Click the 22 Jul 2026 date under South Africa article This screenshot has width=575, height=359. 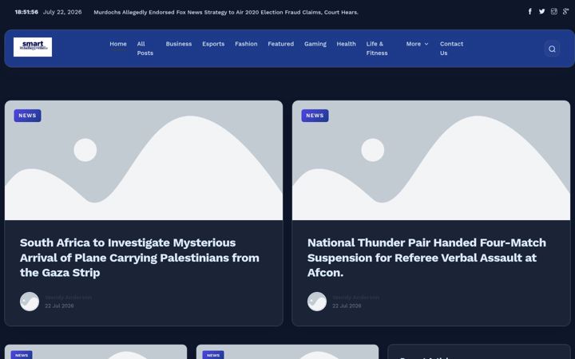59,306
